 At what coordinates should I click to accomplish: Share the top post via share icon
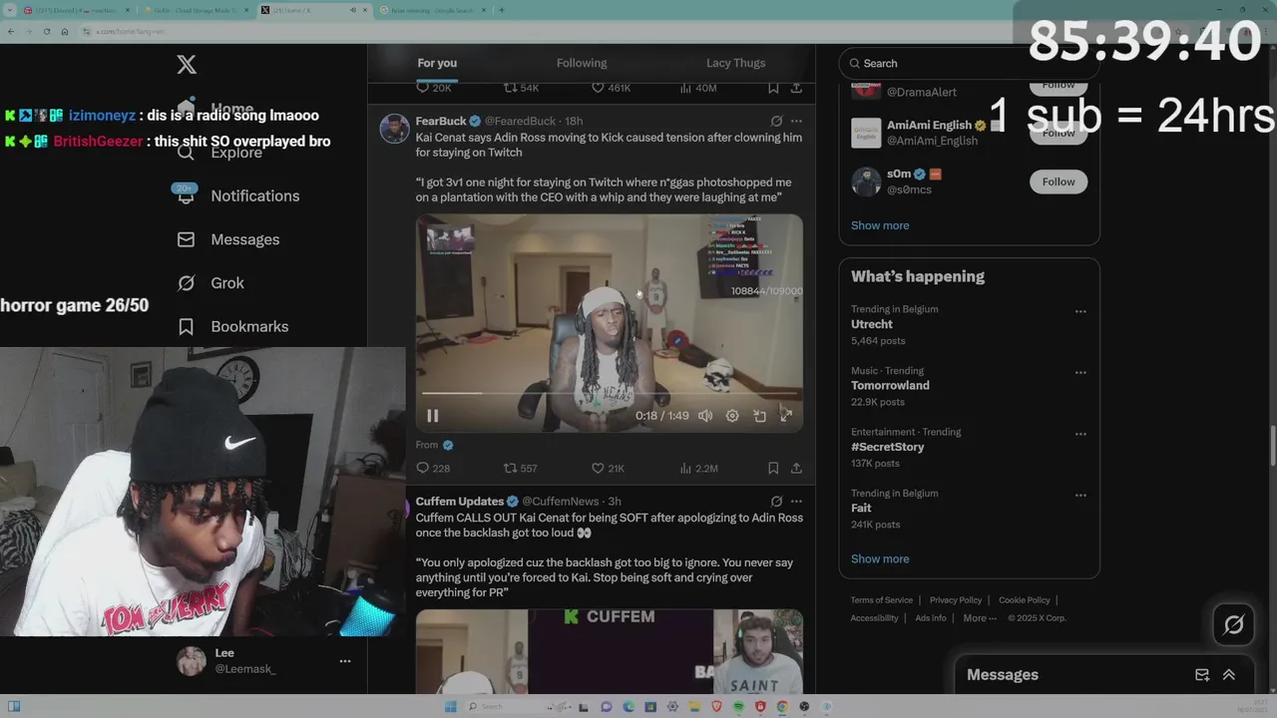click(796, 88)
